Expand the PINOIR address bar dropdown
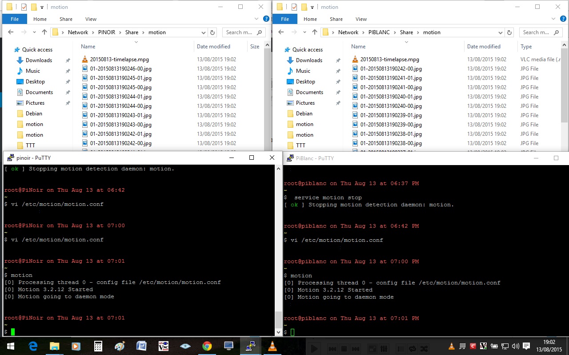This screenshot has height=355, width=569. (204, 32)
